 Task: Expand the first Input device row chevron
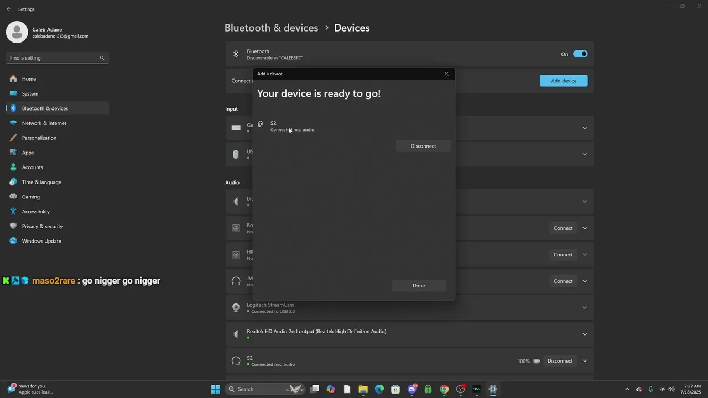pos(585,128)
